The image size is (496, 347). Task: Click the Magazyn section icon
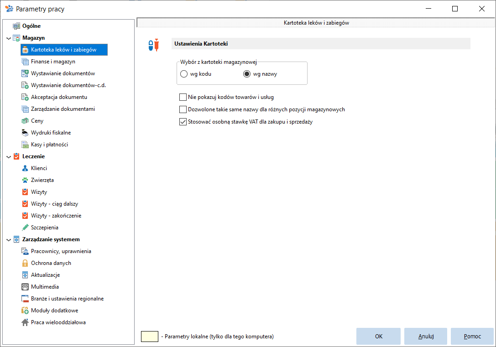(16, 38)
